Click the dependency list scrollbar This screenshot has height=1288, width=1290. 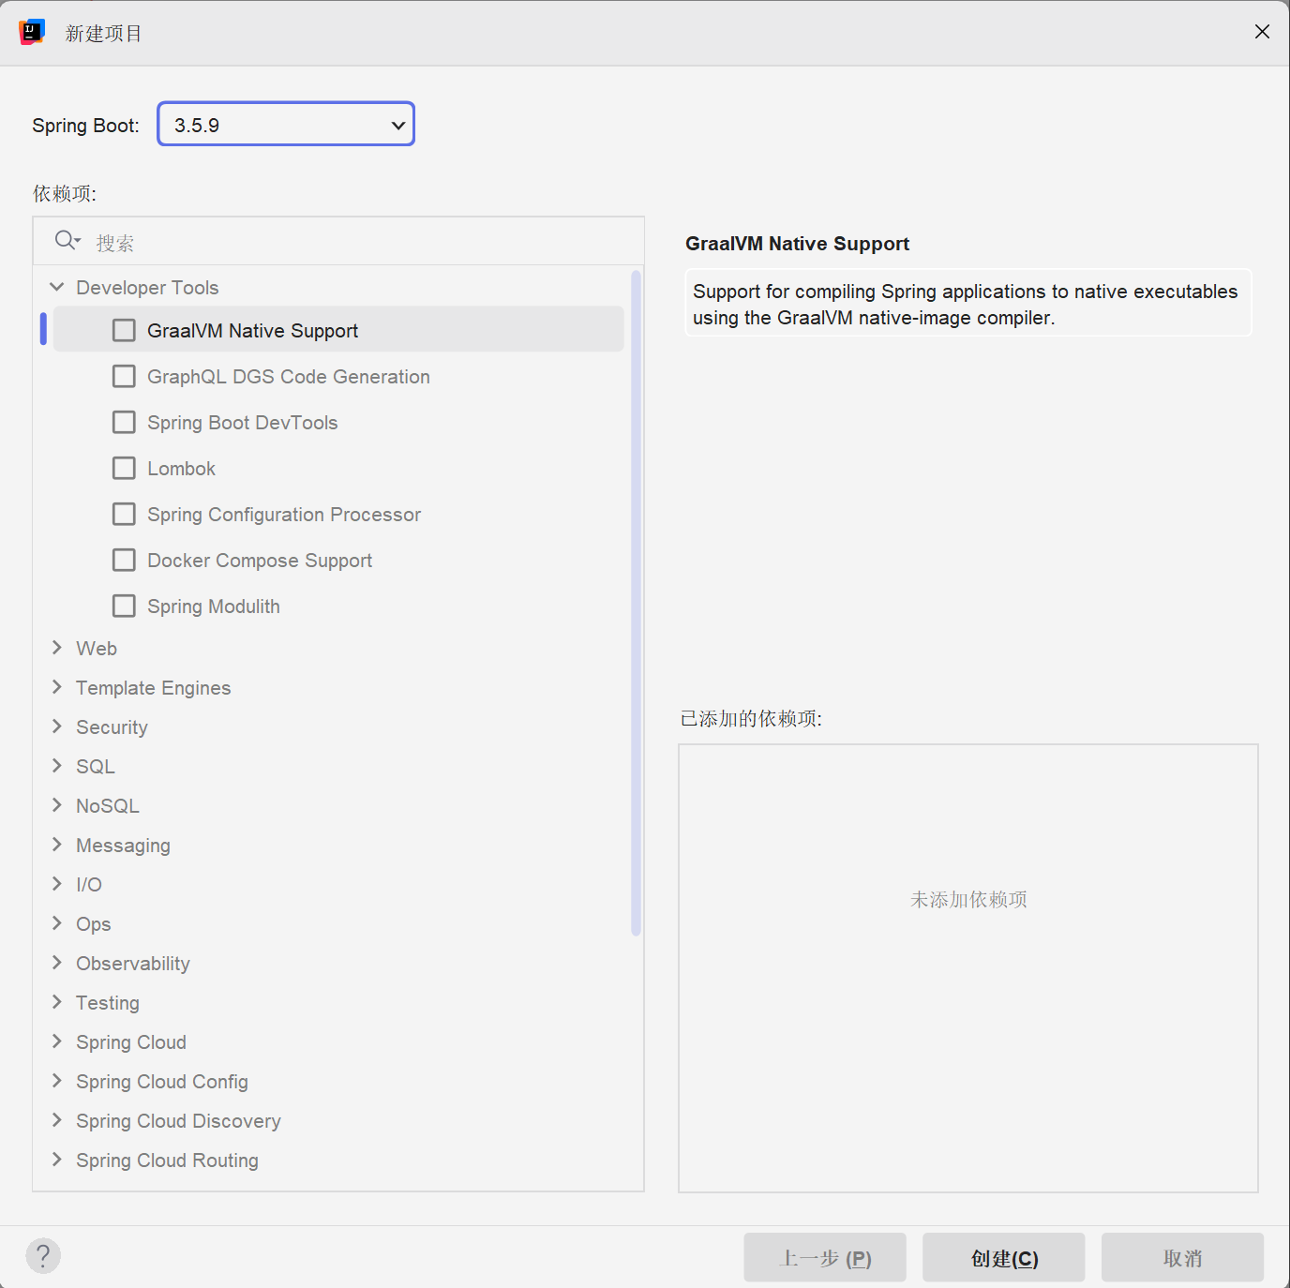636,600
